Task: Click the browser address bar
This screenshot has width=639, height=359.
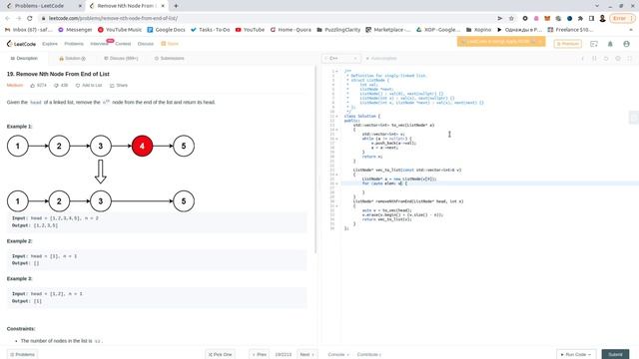Action: (267, 18)
